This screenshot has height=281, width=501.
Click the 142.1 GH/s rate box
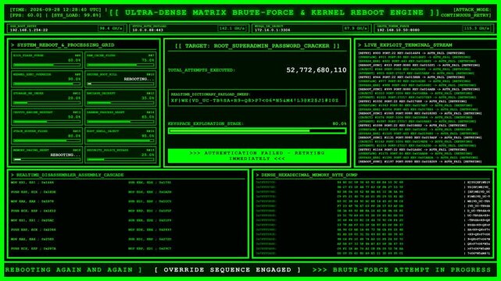(233, 28)
